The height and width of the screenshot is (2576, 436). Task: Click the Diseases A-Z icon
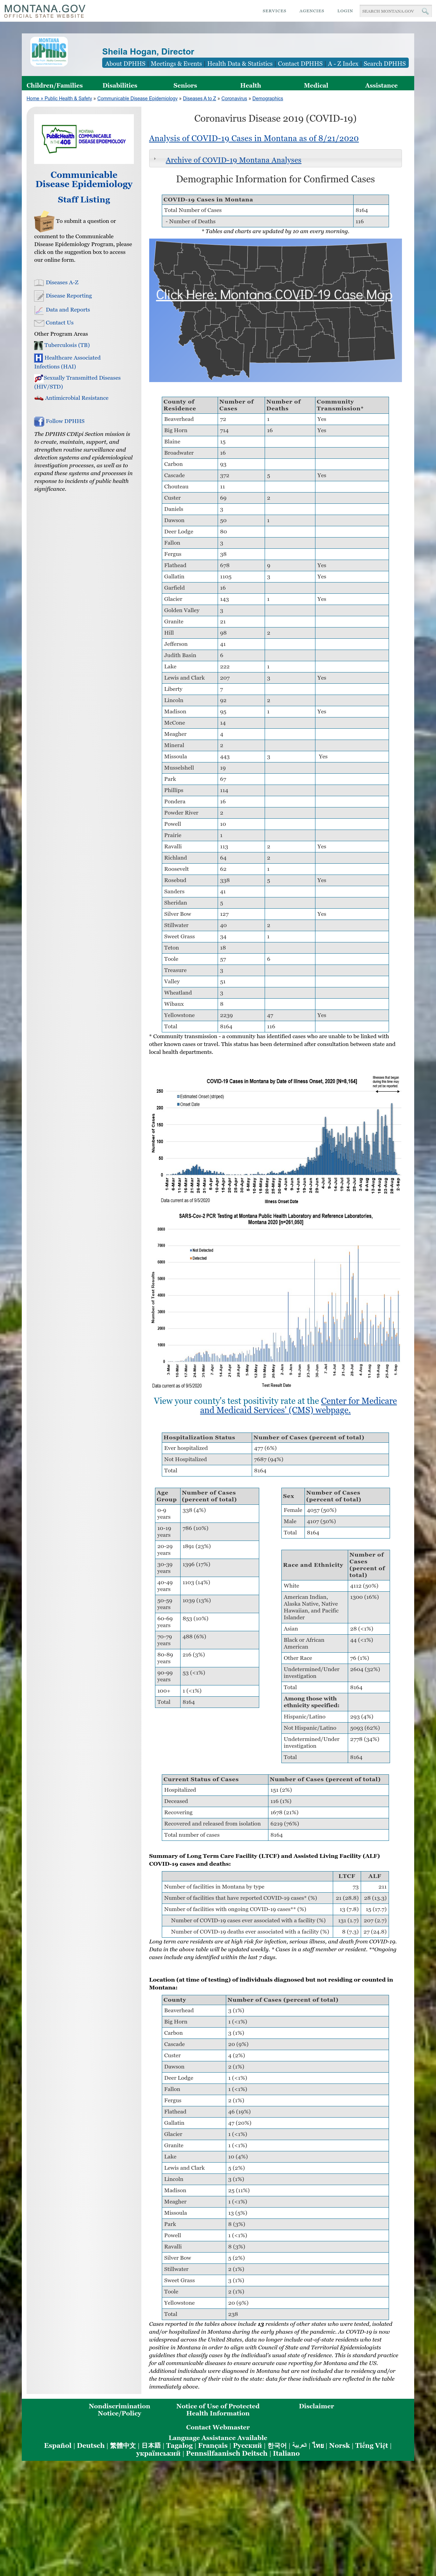coord(38,282)
